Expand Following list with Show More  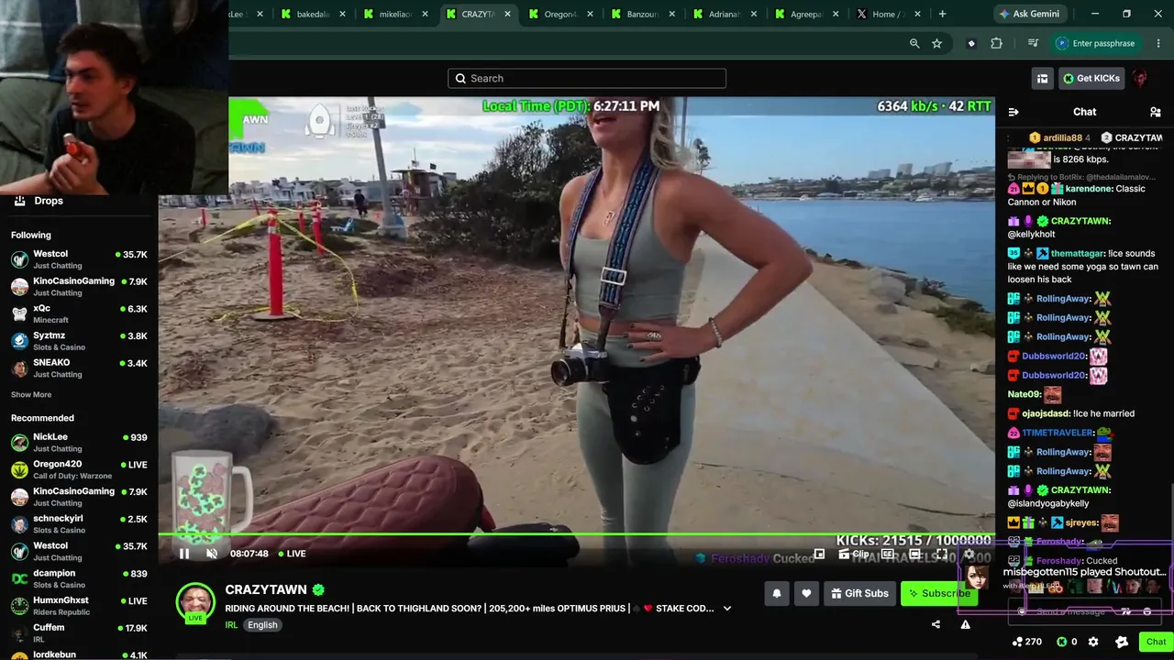point(31,395)
